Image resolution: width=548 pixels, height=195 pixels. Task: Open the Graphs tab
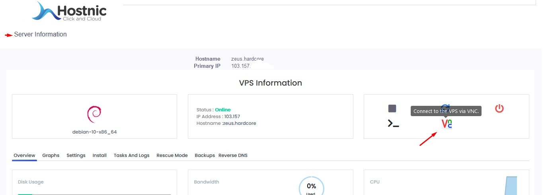click(x=51, y=155)
